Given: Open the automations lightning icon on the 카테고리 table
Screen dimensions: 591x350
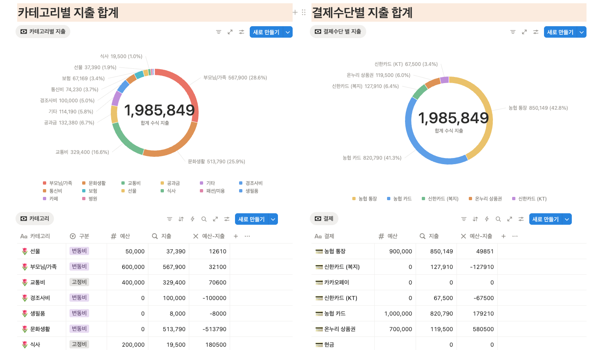Looking at the screenshot, I should click(192, 219).
